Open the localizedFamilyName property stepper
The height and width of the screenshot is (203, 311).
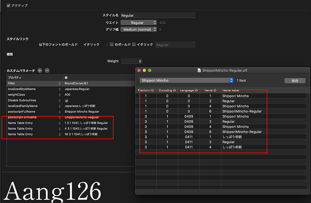59,106
